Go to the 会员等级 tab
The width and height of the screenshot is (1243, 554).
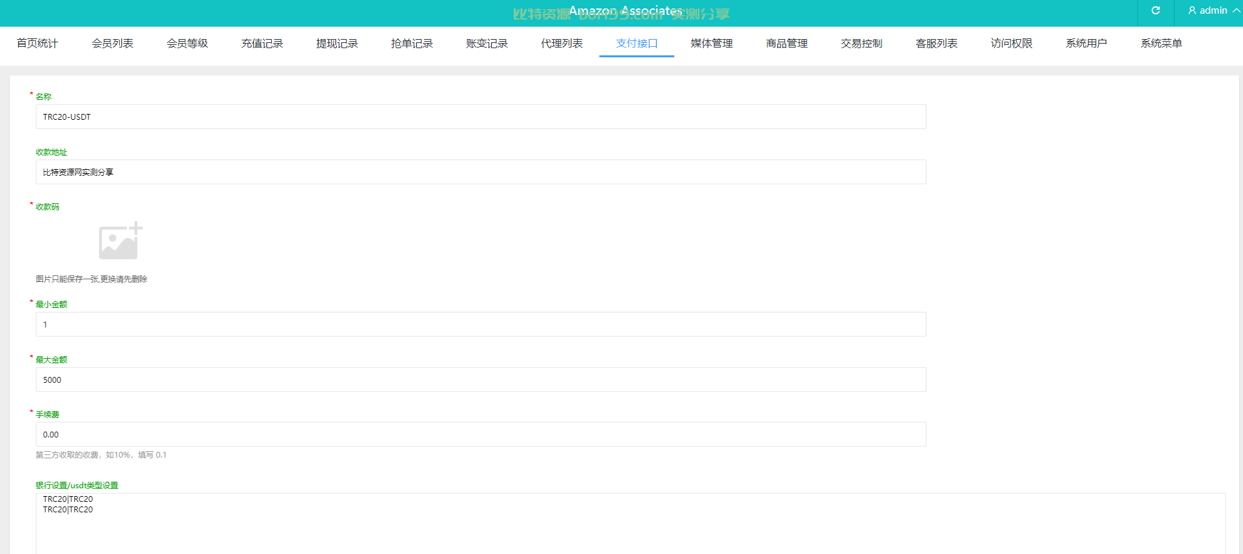[187, 44]
